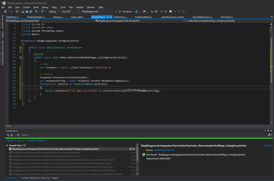
Task: Open the IIS Express dropdown arrow
Action: point(133,12)
